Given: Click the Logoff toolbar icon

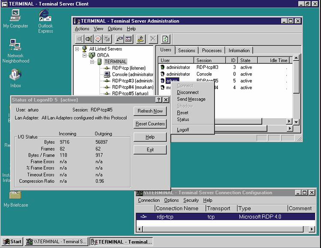Looking at the screenshot, I should [141, 39].
